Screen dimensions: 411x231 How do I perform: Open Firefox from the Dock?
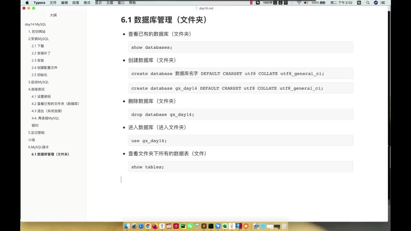click(155, 226)
